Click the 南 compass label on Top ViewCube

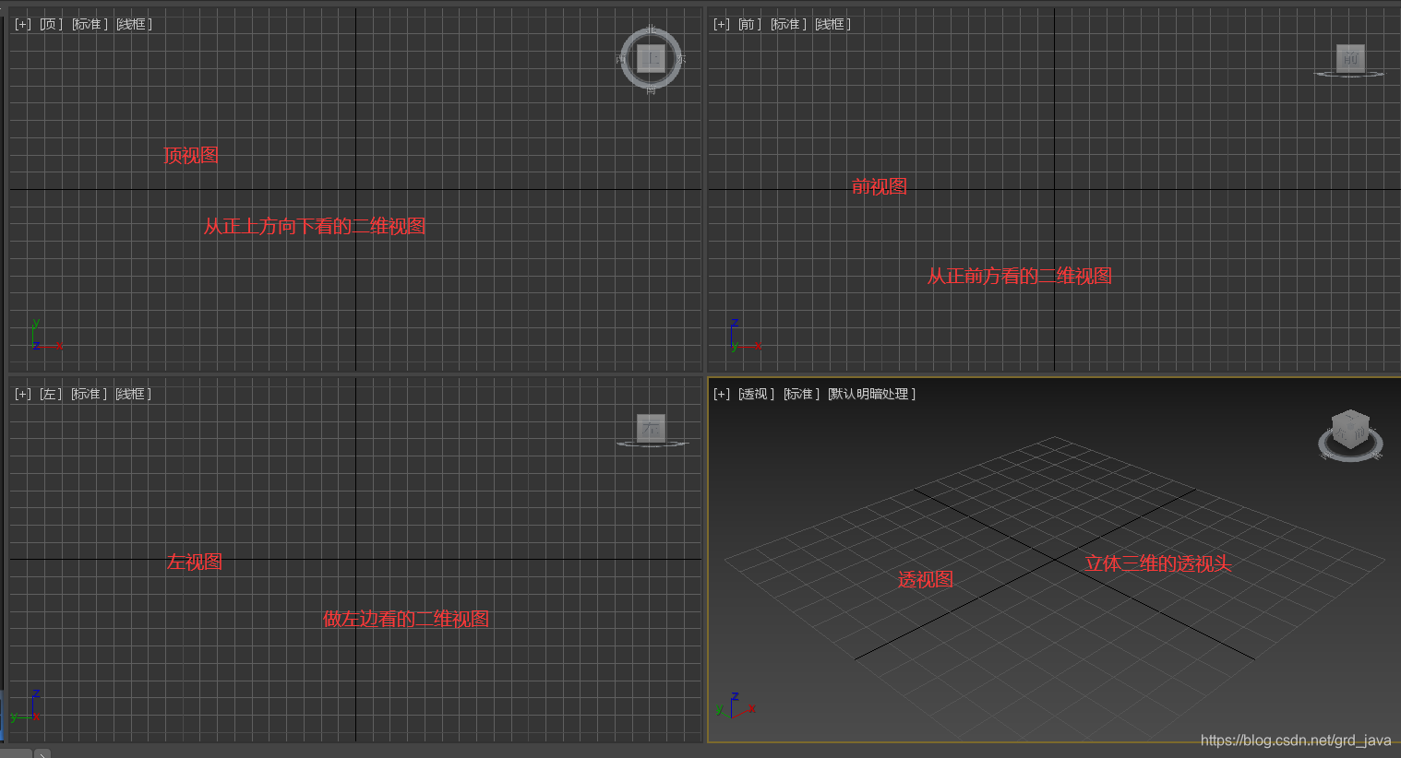(652, 89)
